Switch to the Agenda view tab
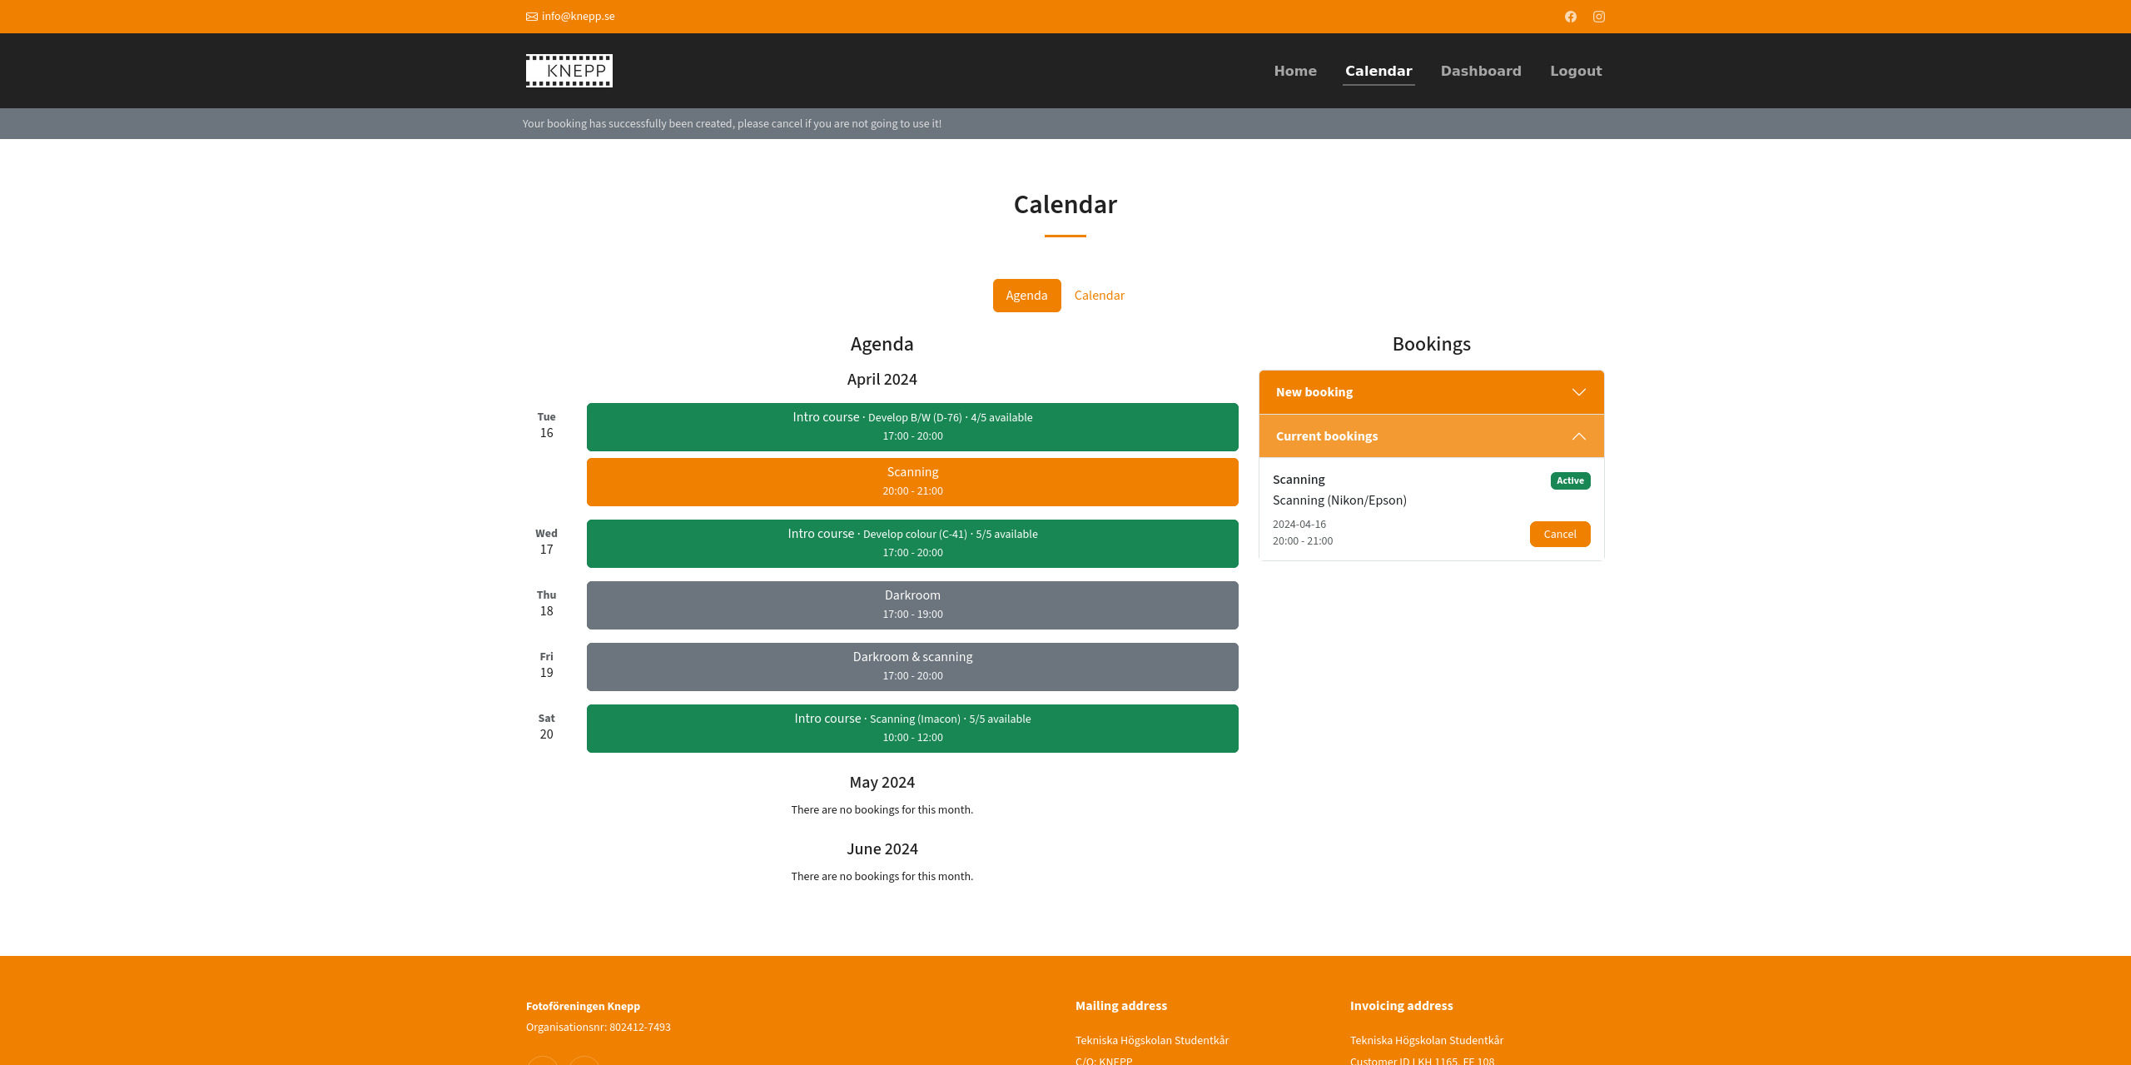 (x=1026, y=296)
